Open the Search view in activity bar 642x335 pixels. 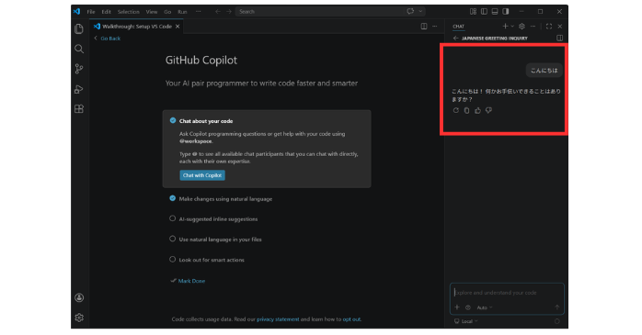click(x=79, y=49)
